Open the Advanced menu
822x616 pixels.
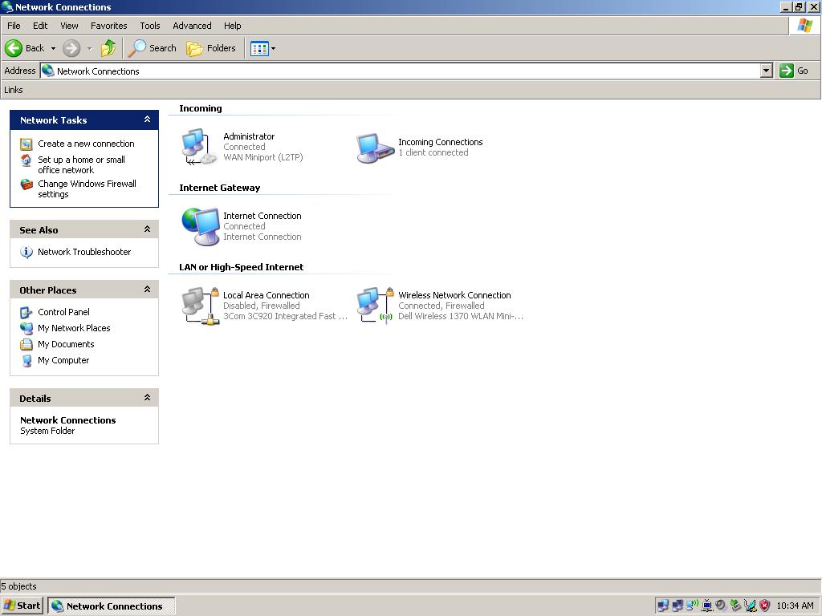[192, 26]
